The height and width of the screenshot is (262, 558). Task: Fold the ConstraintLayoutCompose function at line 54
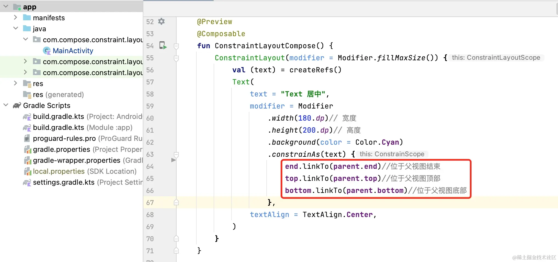(176, 46)
